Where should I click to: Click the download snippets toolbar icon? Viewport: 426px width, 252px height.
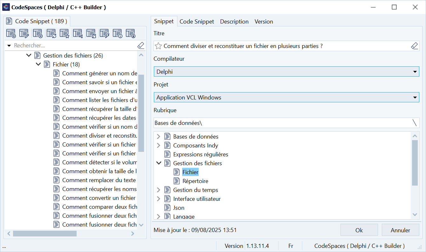tap(131, 33)
